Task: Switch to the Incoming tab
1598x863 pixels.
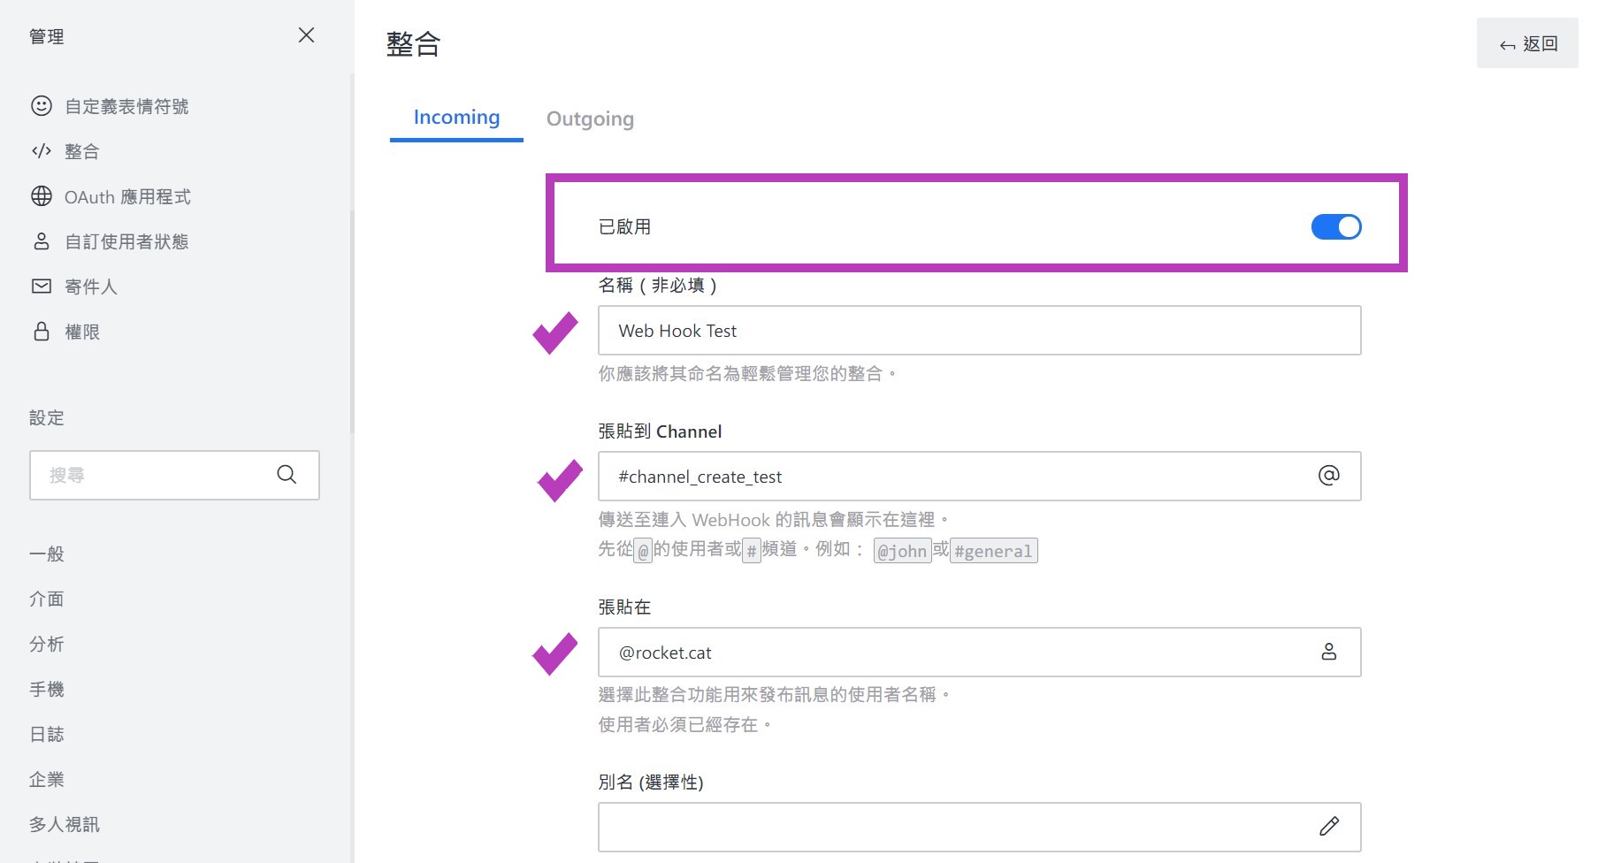Action: pyautogui.click(x=456, y=118)
